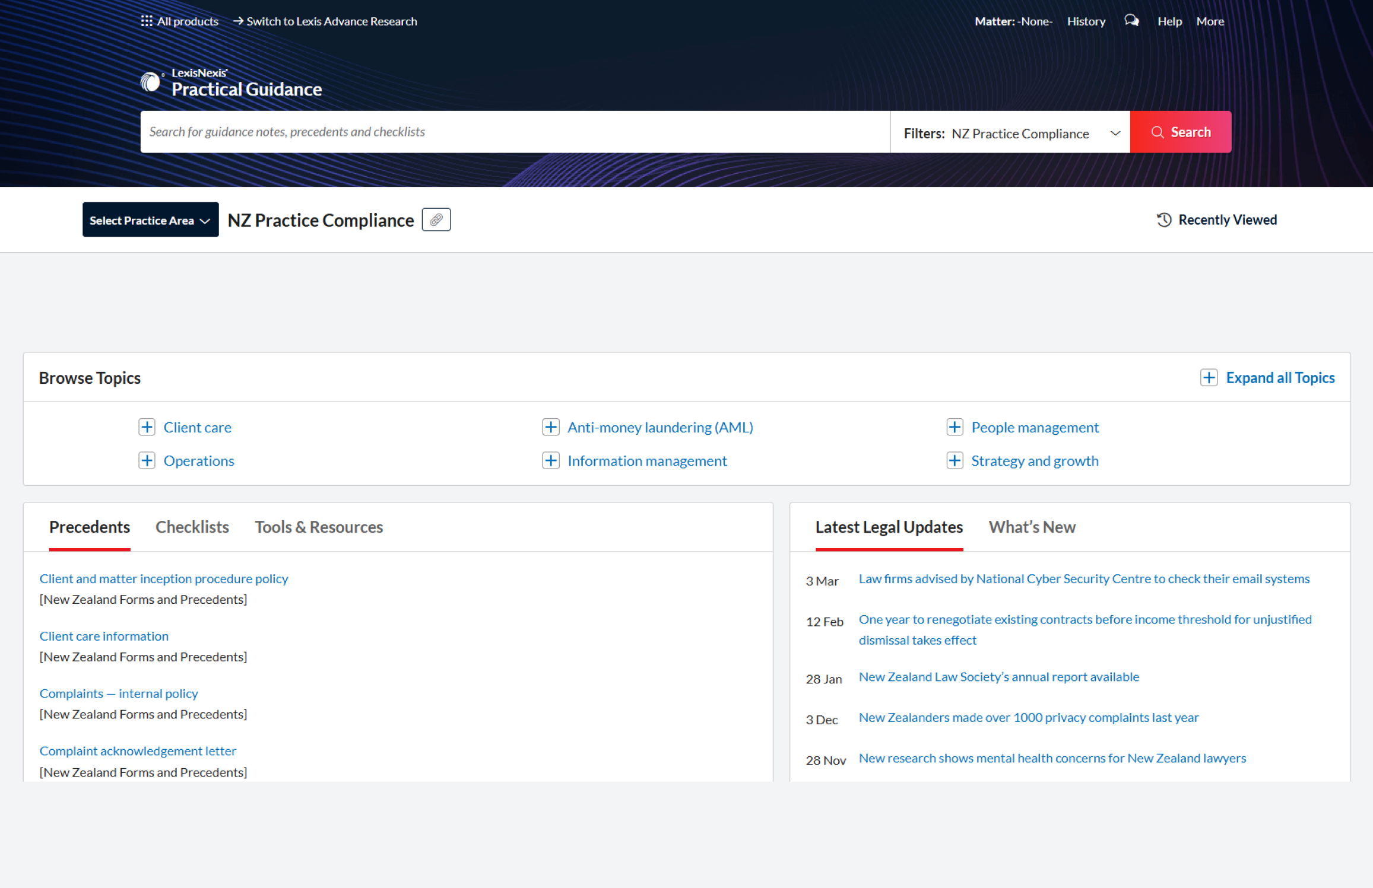Click the Matter -None- selector

tap(1013, 21)
